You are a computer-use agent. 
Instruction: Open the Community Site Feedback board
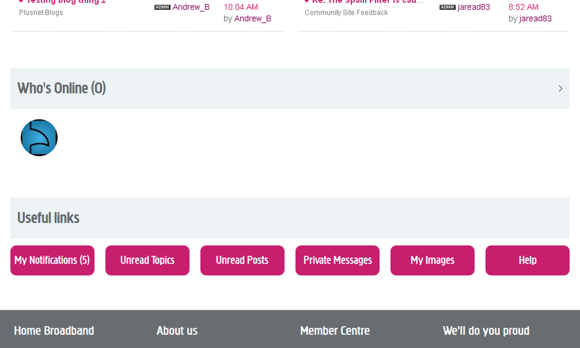[346, 12]
